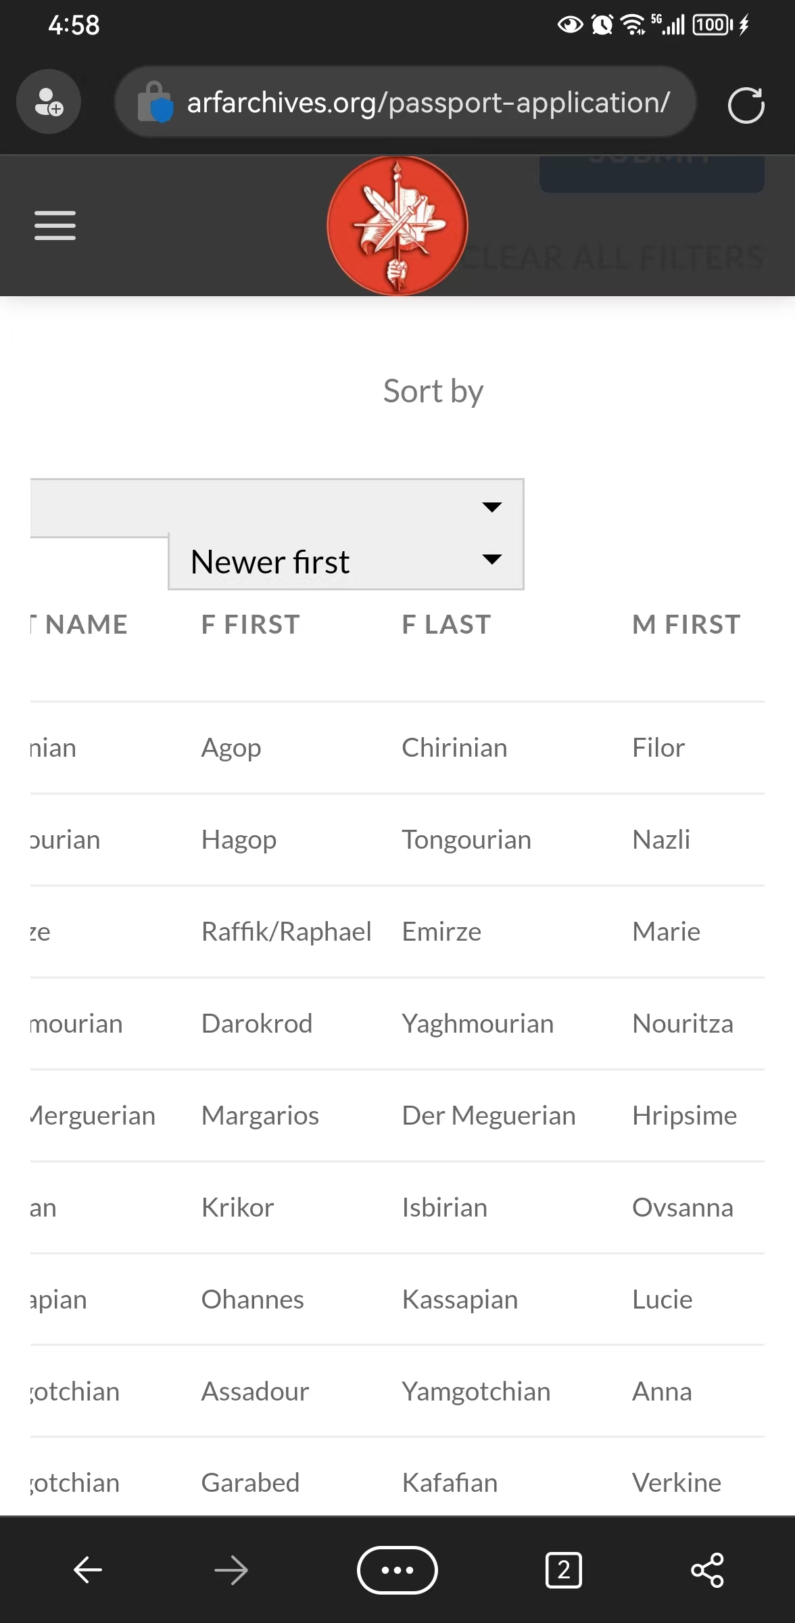Reload the page with refresh icon
The image size is (795, 1623).
(x=746, y=105)
